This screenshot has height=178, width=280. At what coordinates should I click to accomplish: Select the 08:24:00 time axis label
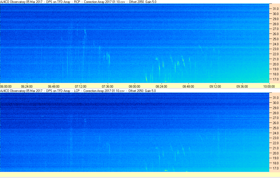(x=162, y=86)
